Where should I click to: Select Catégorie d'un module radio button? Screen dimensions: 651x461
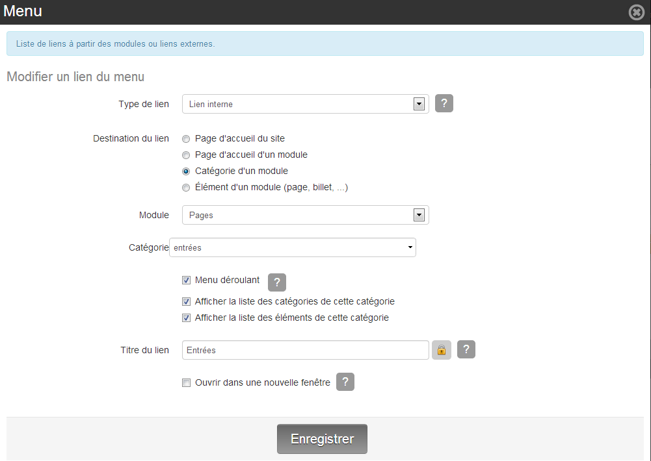tap(186, 171)
